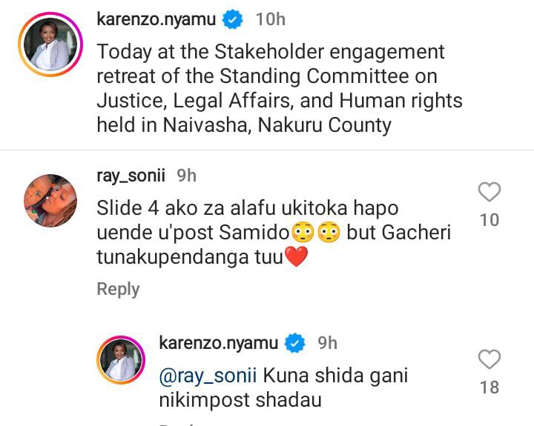View the 18 likes count on reply
Viewport: 534px width, 426px height.
click(x=489, y=387)
